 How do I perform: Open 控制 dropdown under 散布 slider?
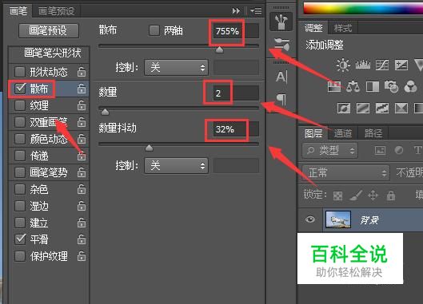(x=177, y=67)
